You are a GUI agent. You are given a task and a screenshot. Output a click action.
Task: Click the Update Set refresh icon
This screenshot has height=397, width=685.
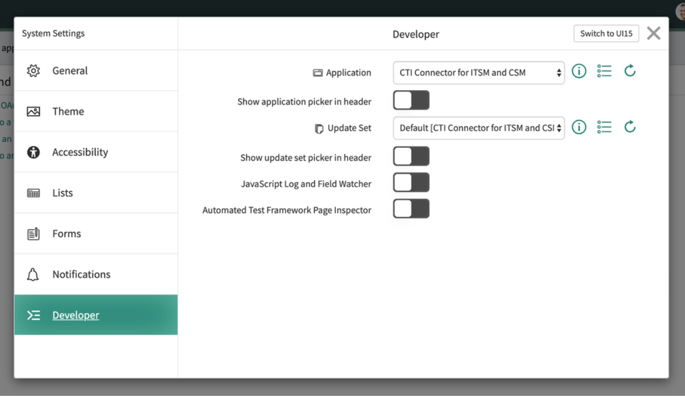pos(630,127)
